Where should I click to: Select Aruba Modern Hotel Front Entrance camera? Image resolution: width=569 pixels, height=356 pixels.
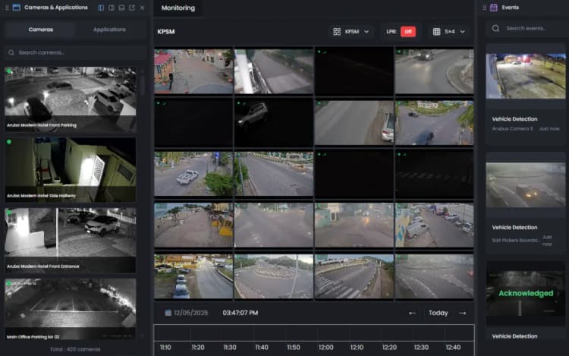point(71,240)
